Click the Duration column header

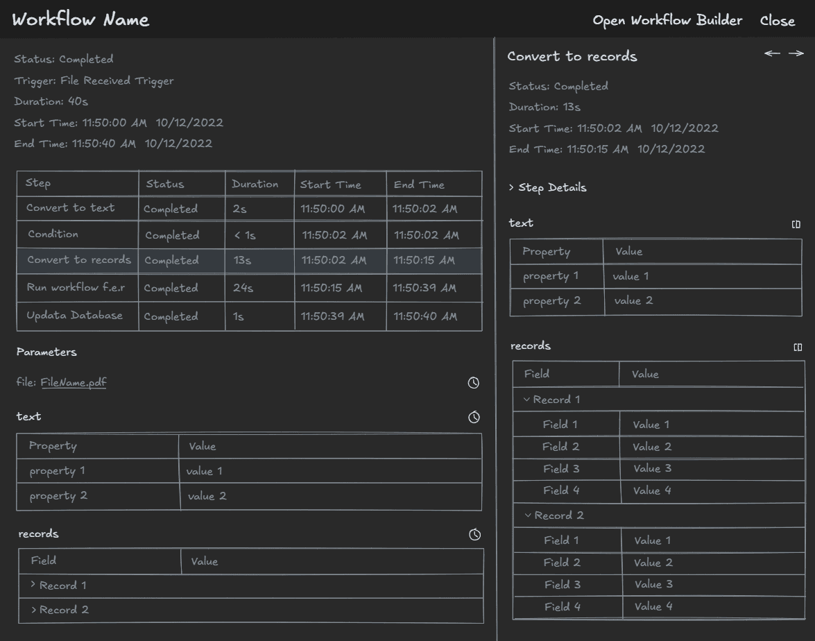[x=253, y=183]
